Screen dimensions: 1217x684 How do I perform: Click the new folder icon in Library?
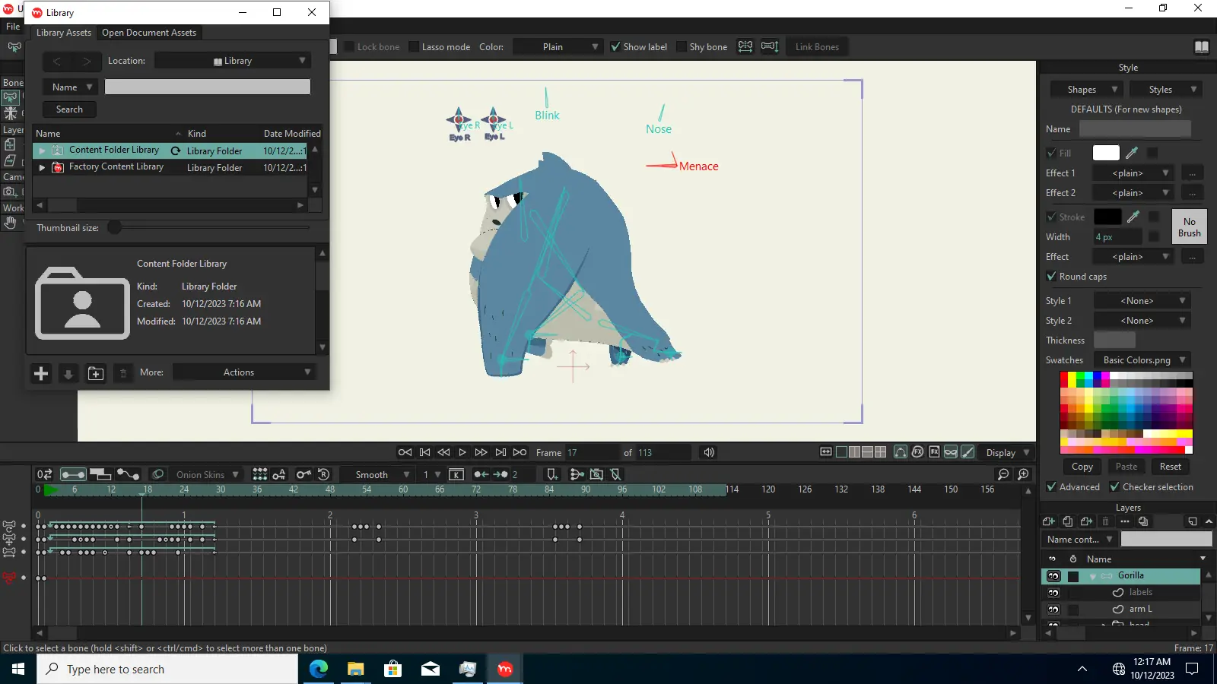click(x=96, y=373)
